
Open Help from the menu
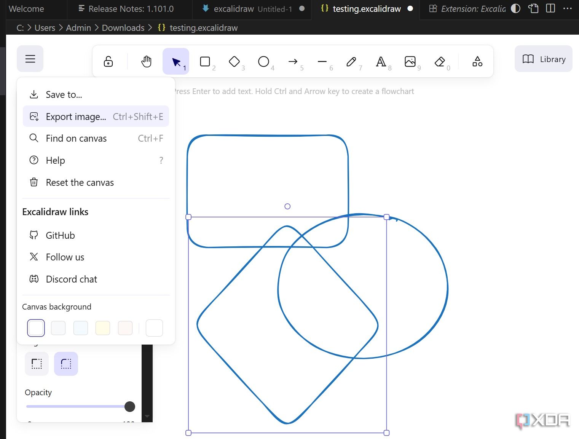[96, 160]
